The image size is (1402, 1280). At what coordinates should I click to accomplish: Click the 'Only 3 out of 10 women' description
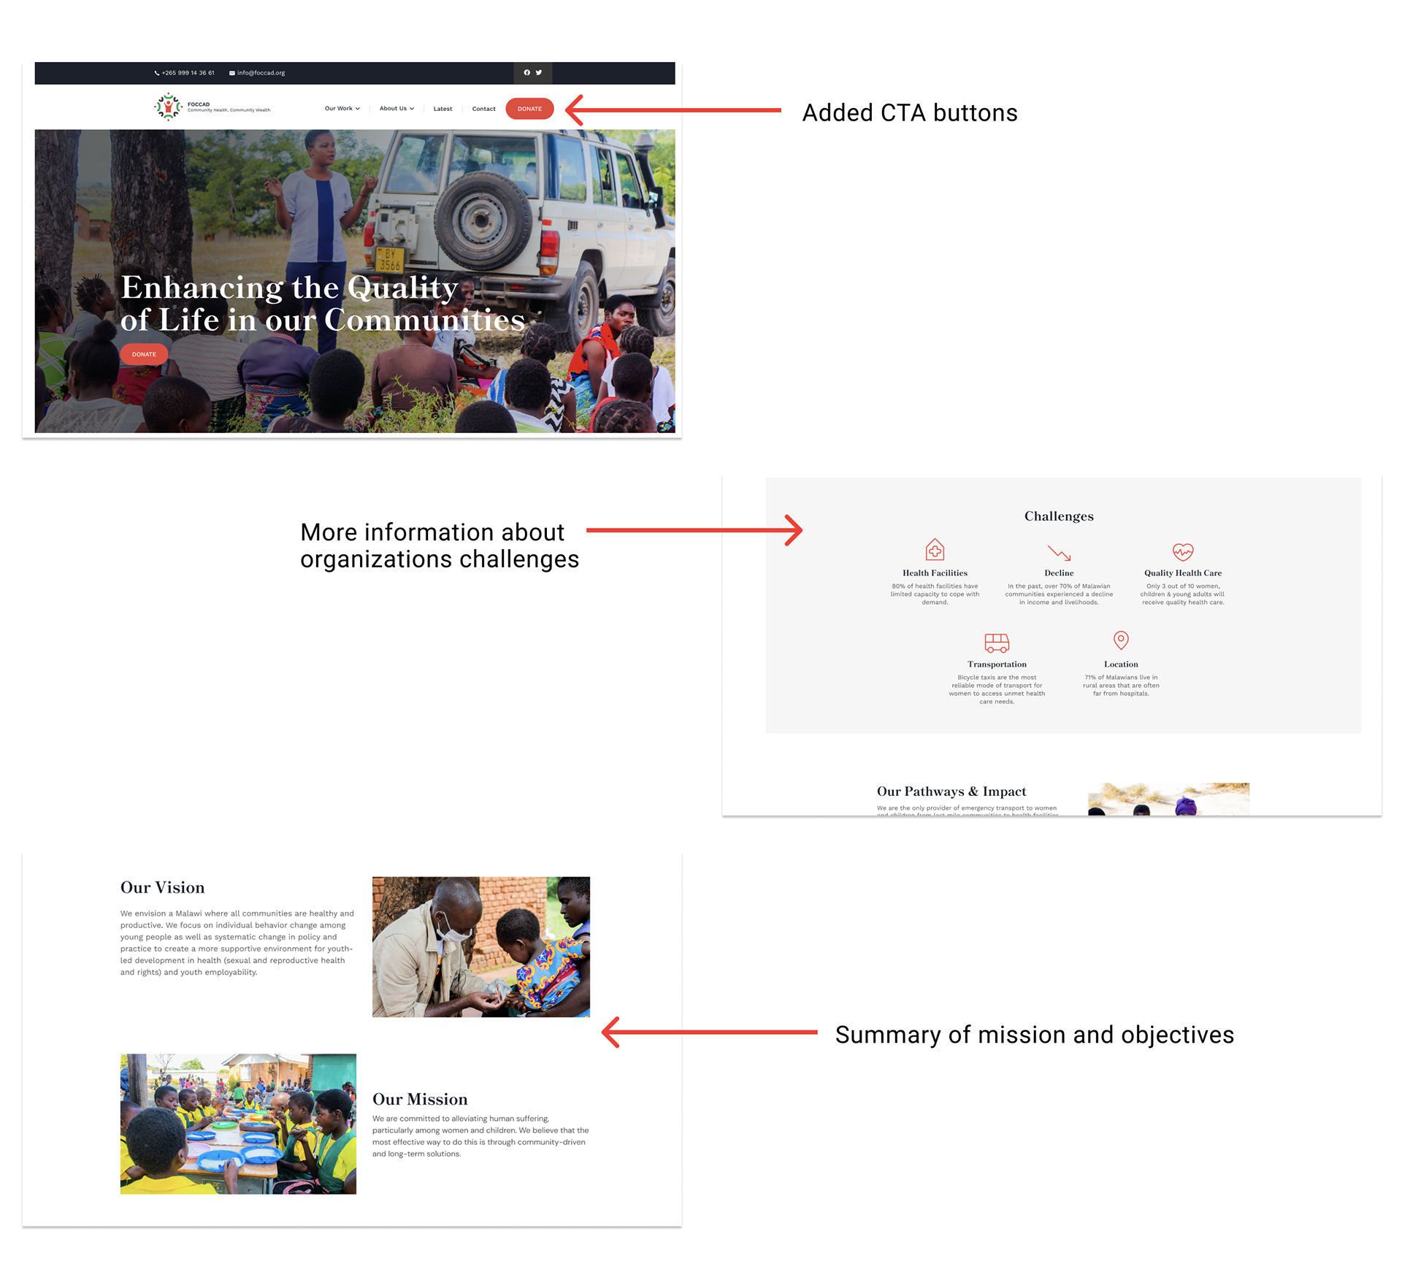pos(1183,594)
